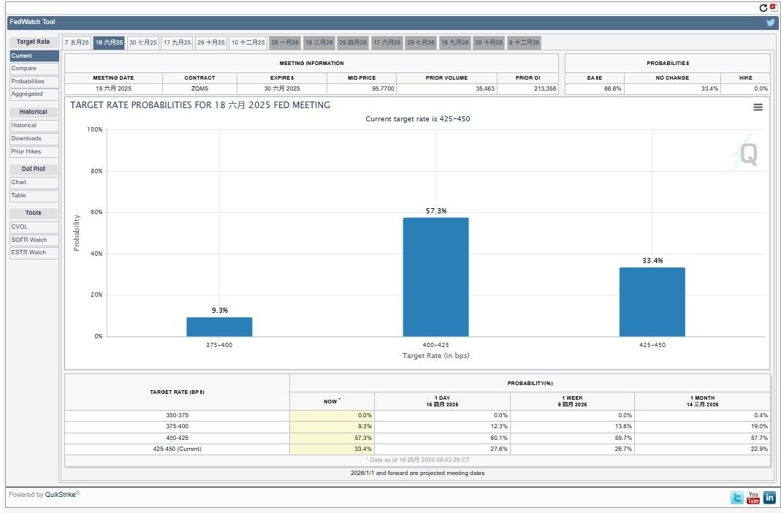Click the refresh icon at top right
This screenshot has height=513, width=781.
point(763,8)
